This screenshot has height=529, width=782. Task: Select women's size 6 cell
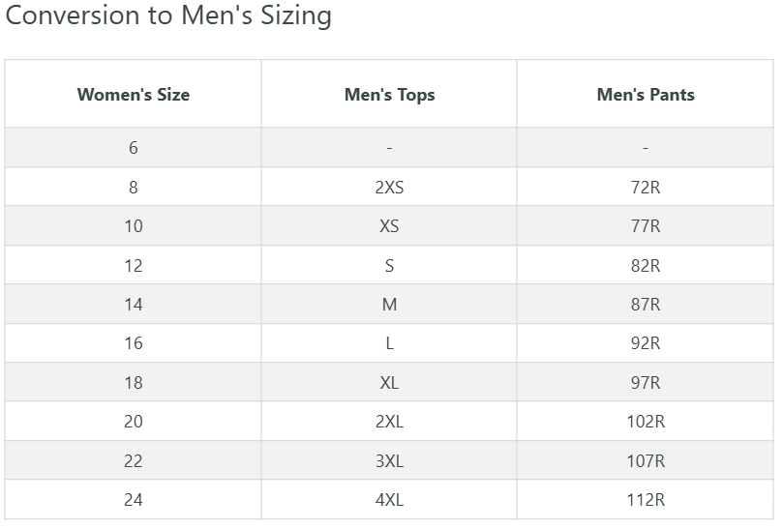click(134, 148)
